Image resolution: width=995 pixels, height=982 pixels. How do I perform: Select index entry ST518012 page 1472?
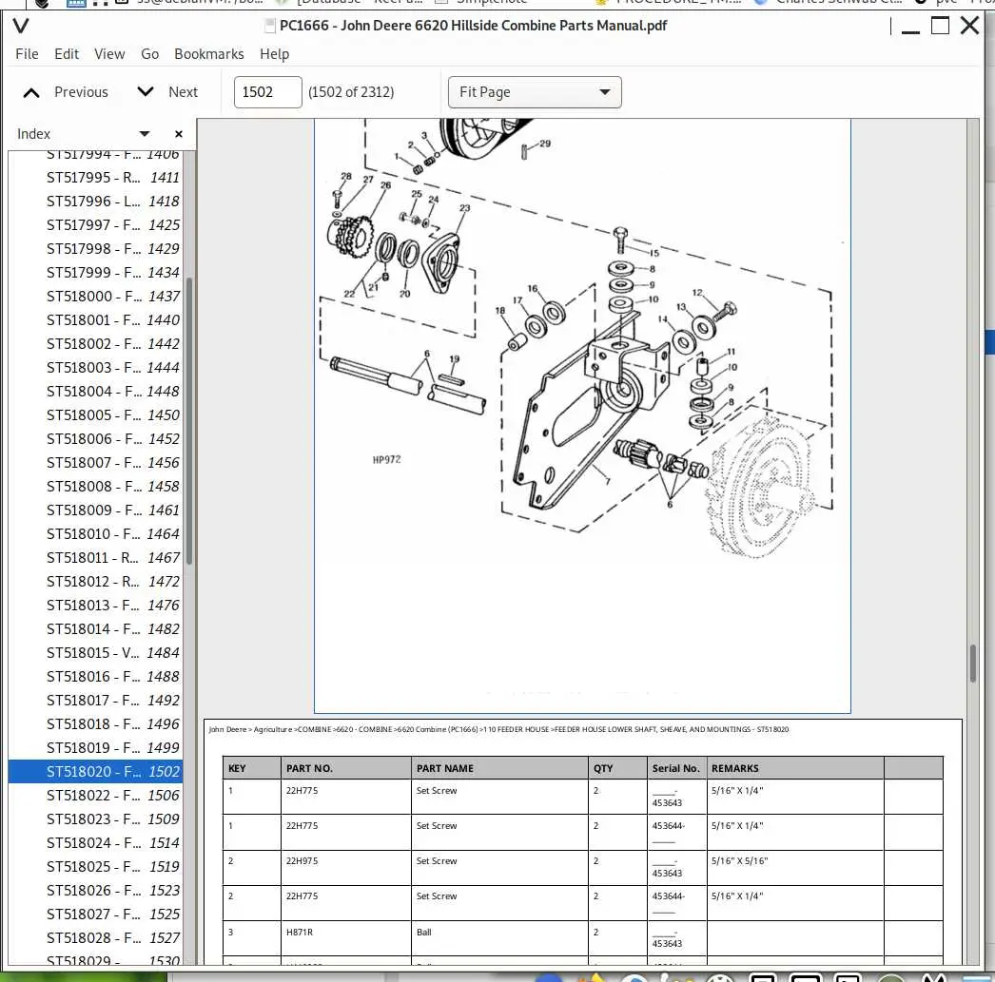pos(95,582)
